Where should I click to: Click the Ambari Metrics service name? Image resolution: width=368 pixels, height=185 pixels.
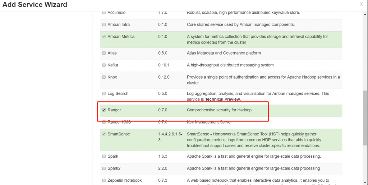[121, 37]
